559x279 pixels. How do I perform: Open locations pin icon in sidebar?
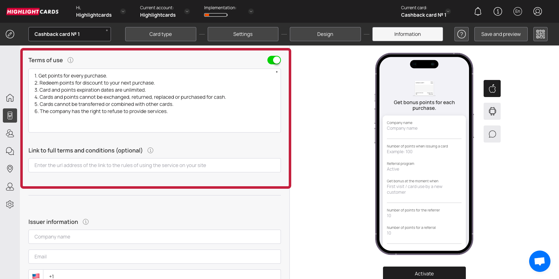point(10,169)
